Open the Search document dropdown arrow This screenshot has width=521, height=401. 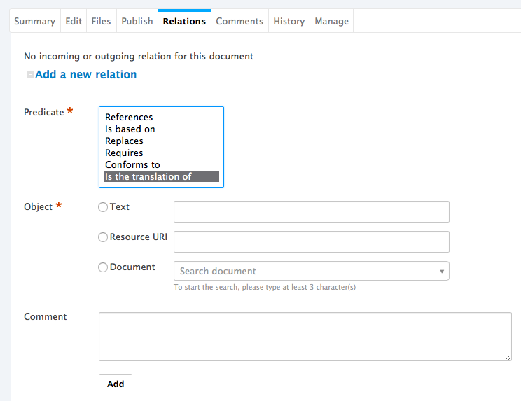[x=443, y=271]
